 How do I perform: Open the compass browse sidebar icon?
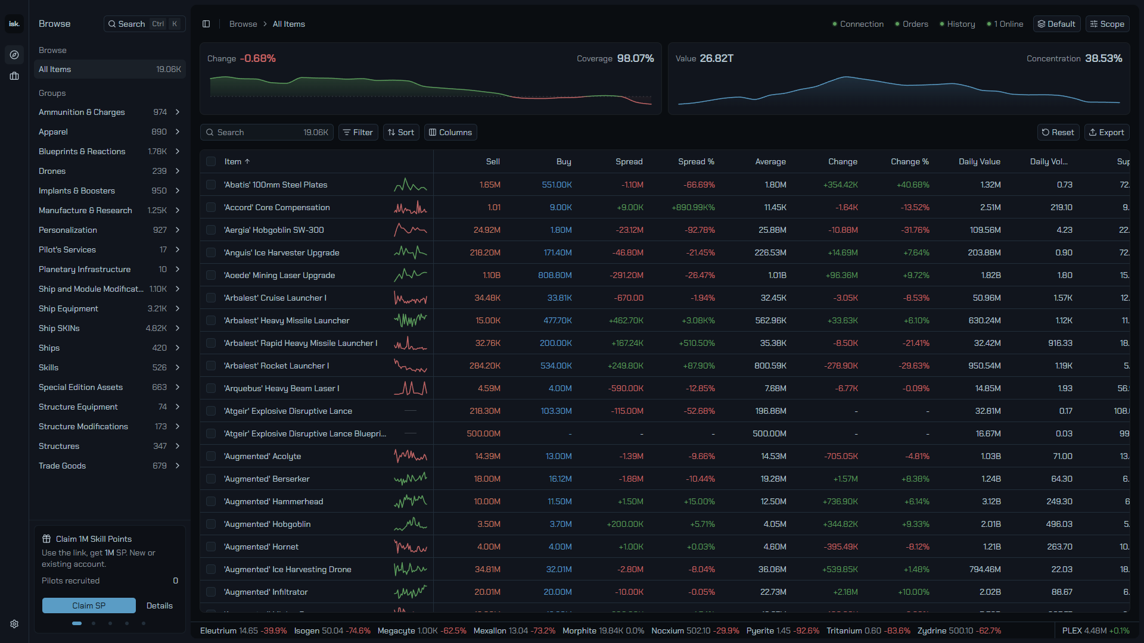pyautogui.click(x=14, y=55)
